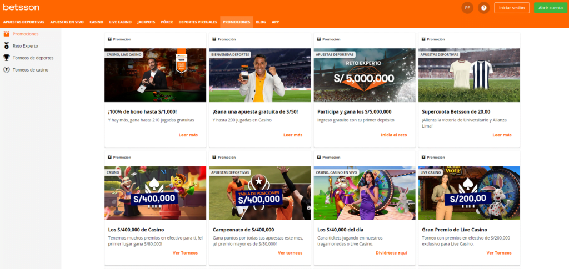Click title Gran Premio de Live Casino
Screen dimensions: 569x269
click(x=455, y=230)
